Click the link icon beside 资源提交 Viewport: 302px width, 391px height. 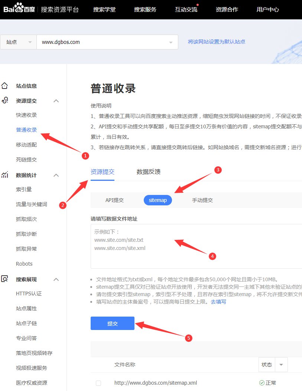(4, 100)
